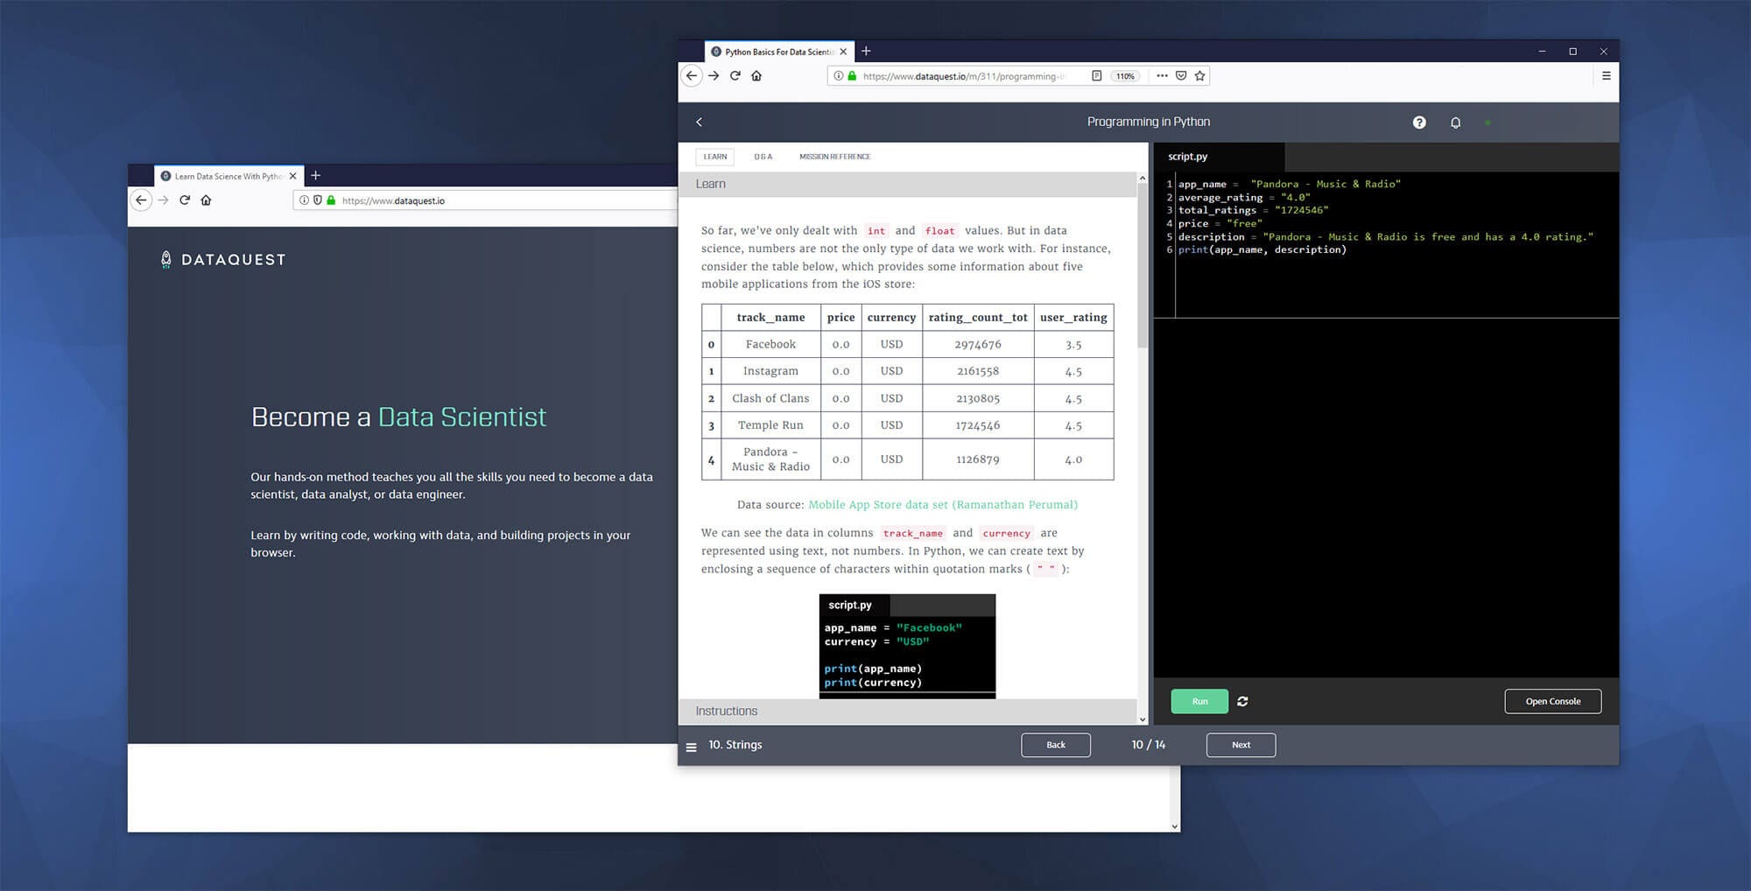Screen dimensions: 1751x891
Task: Open the Mission Reference tab
Action: point(834,157)
